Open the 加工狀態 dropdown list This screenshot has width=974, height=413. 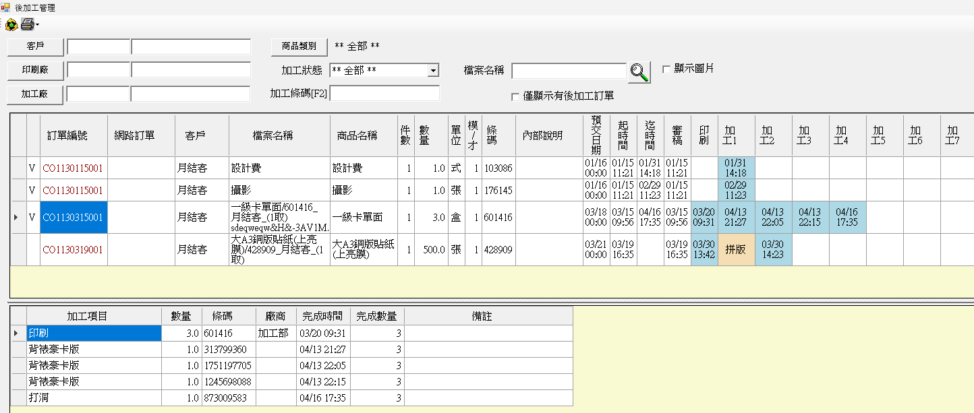tap(434, 71)
